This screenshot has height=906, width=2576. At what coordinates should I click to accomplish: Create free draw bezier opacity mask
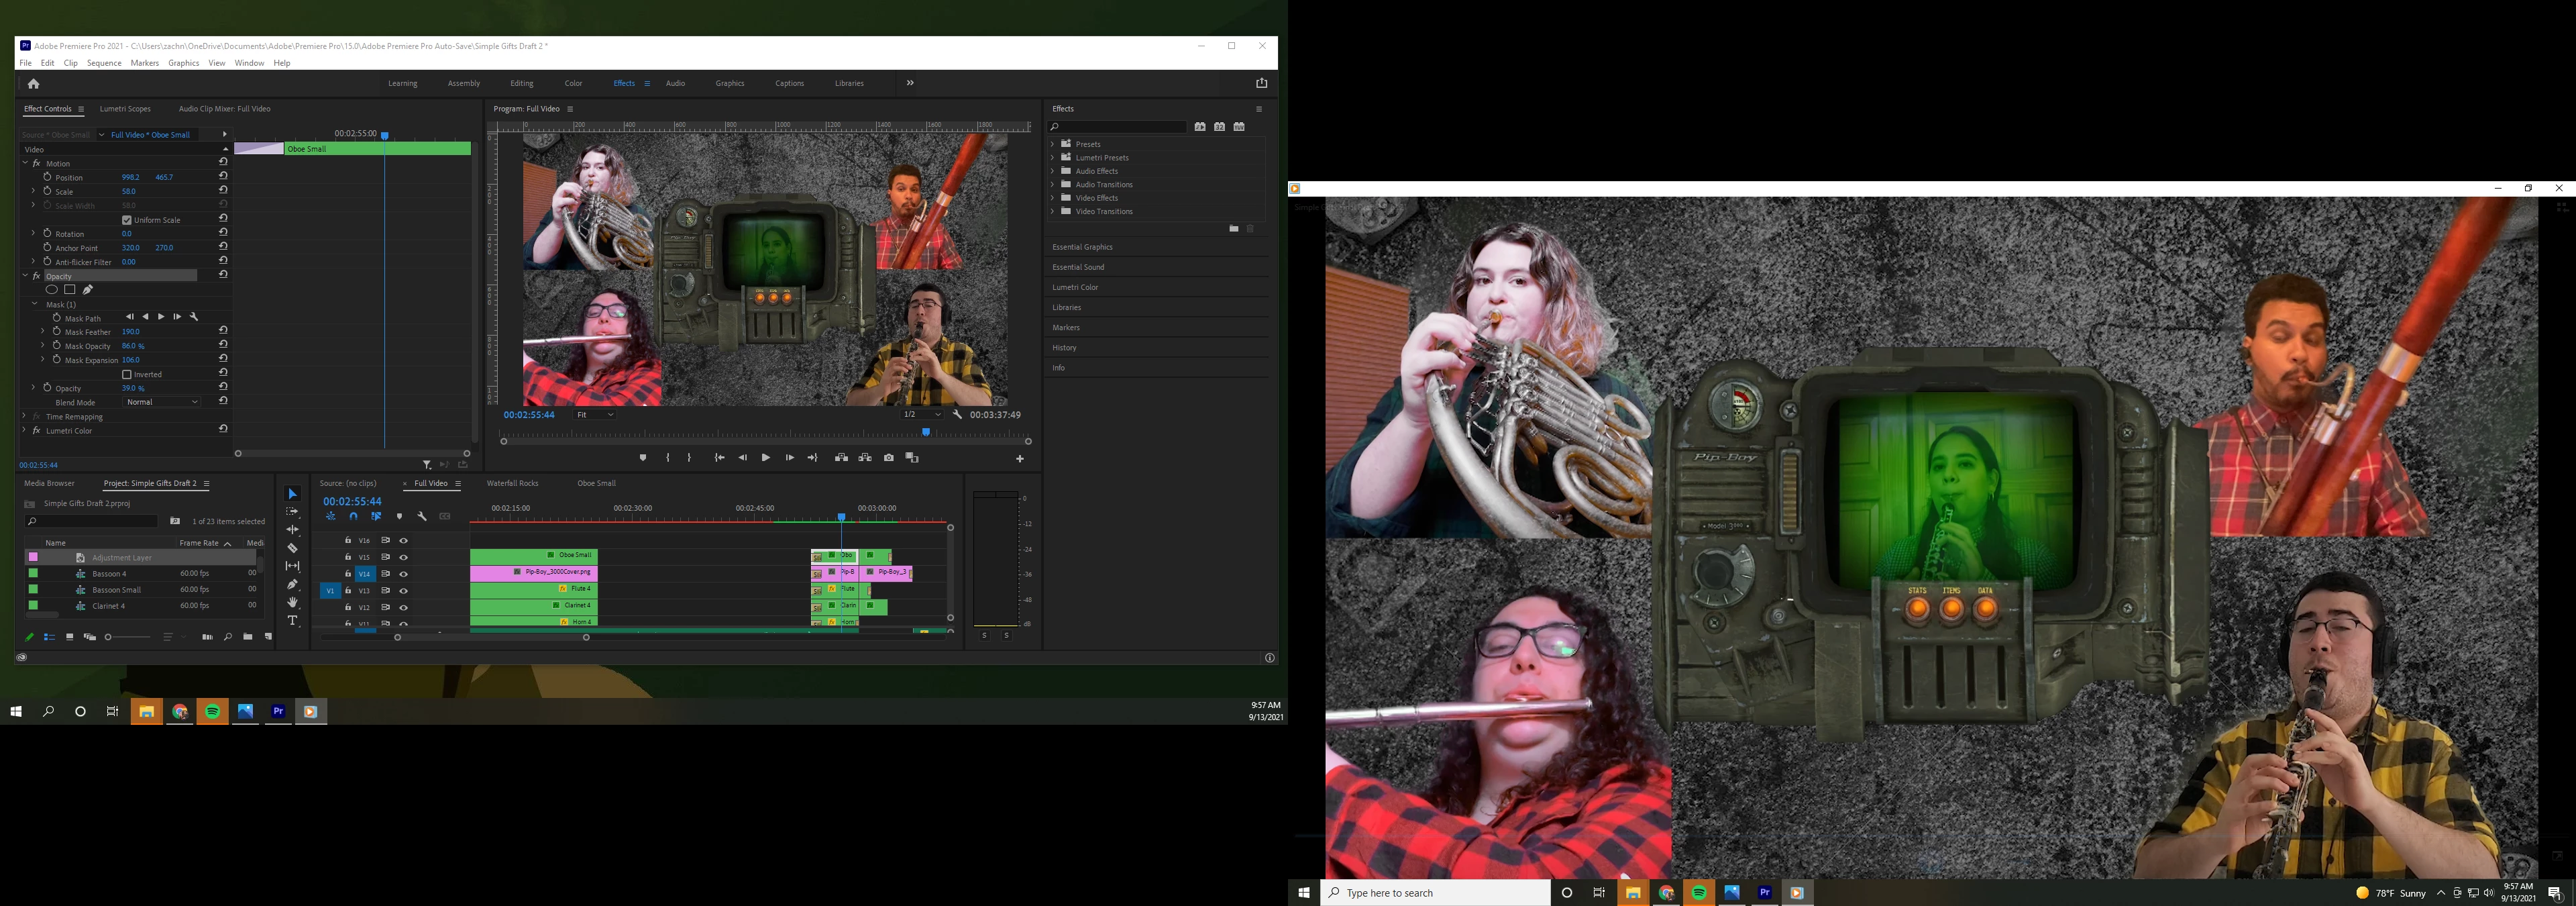(88, 290)
